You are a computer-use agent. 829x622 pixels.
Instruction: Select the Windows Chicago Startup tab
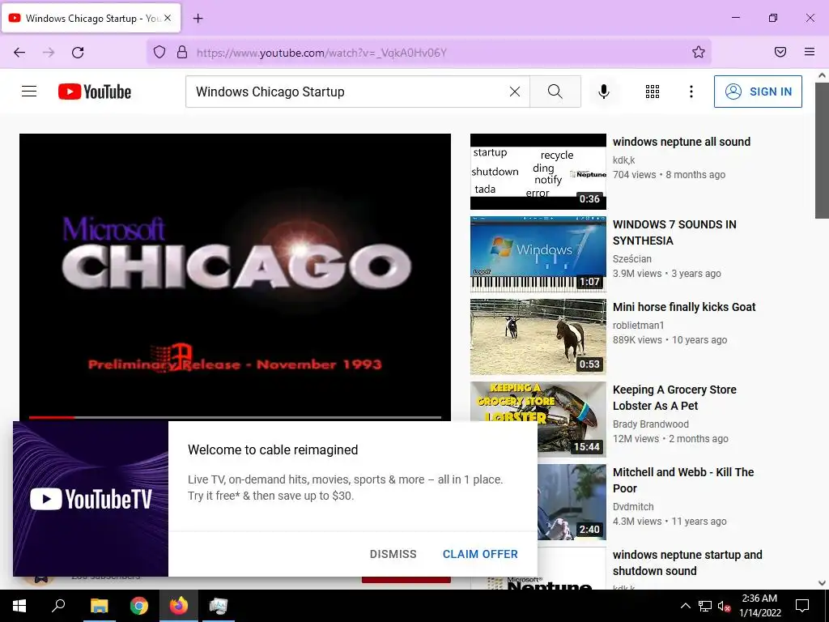coord(91,18)
